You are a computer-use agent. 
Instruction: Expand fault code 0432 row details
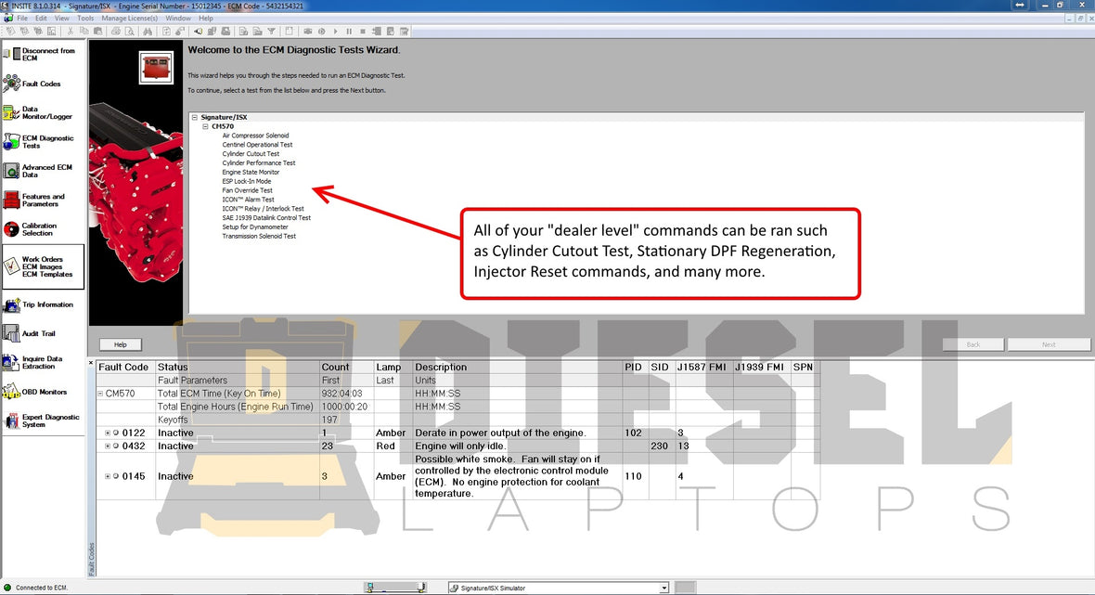tap(108, 446)
